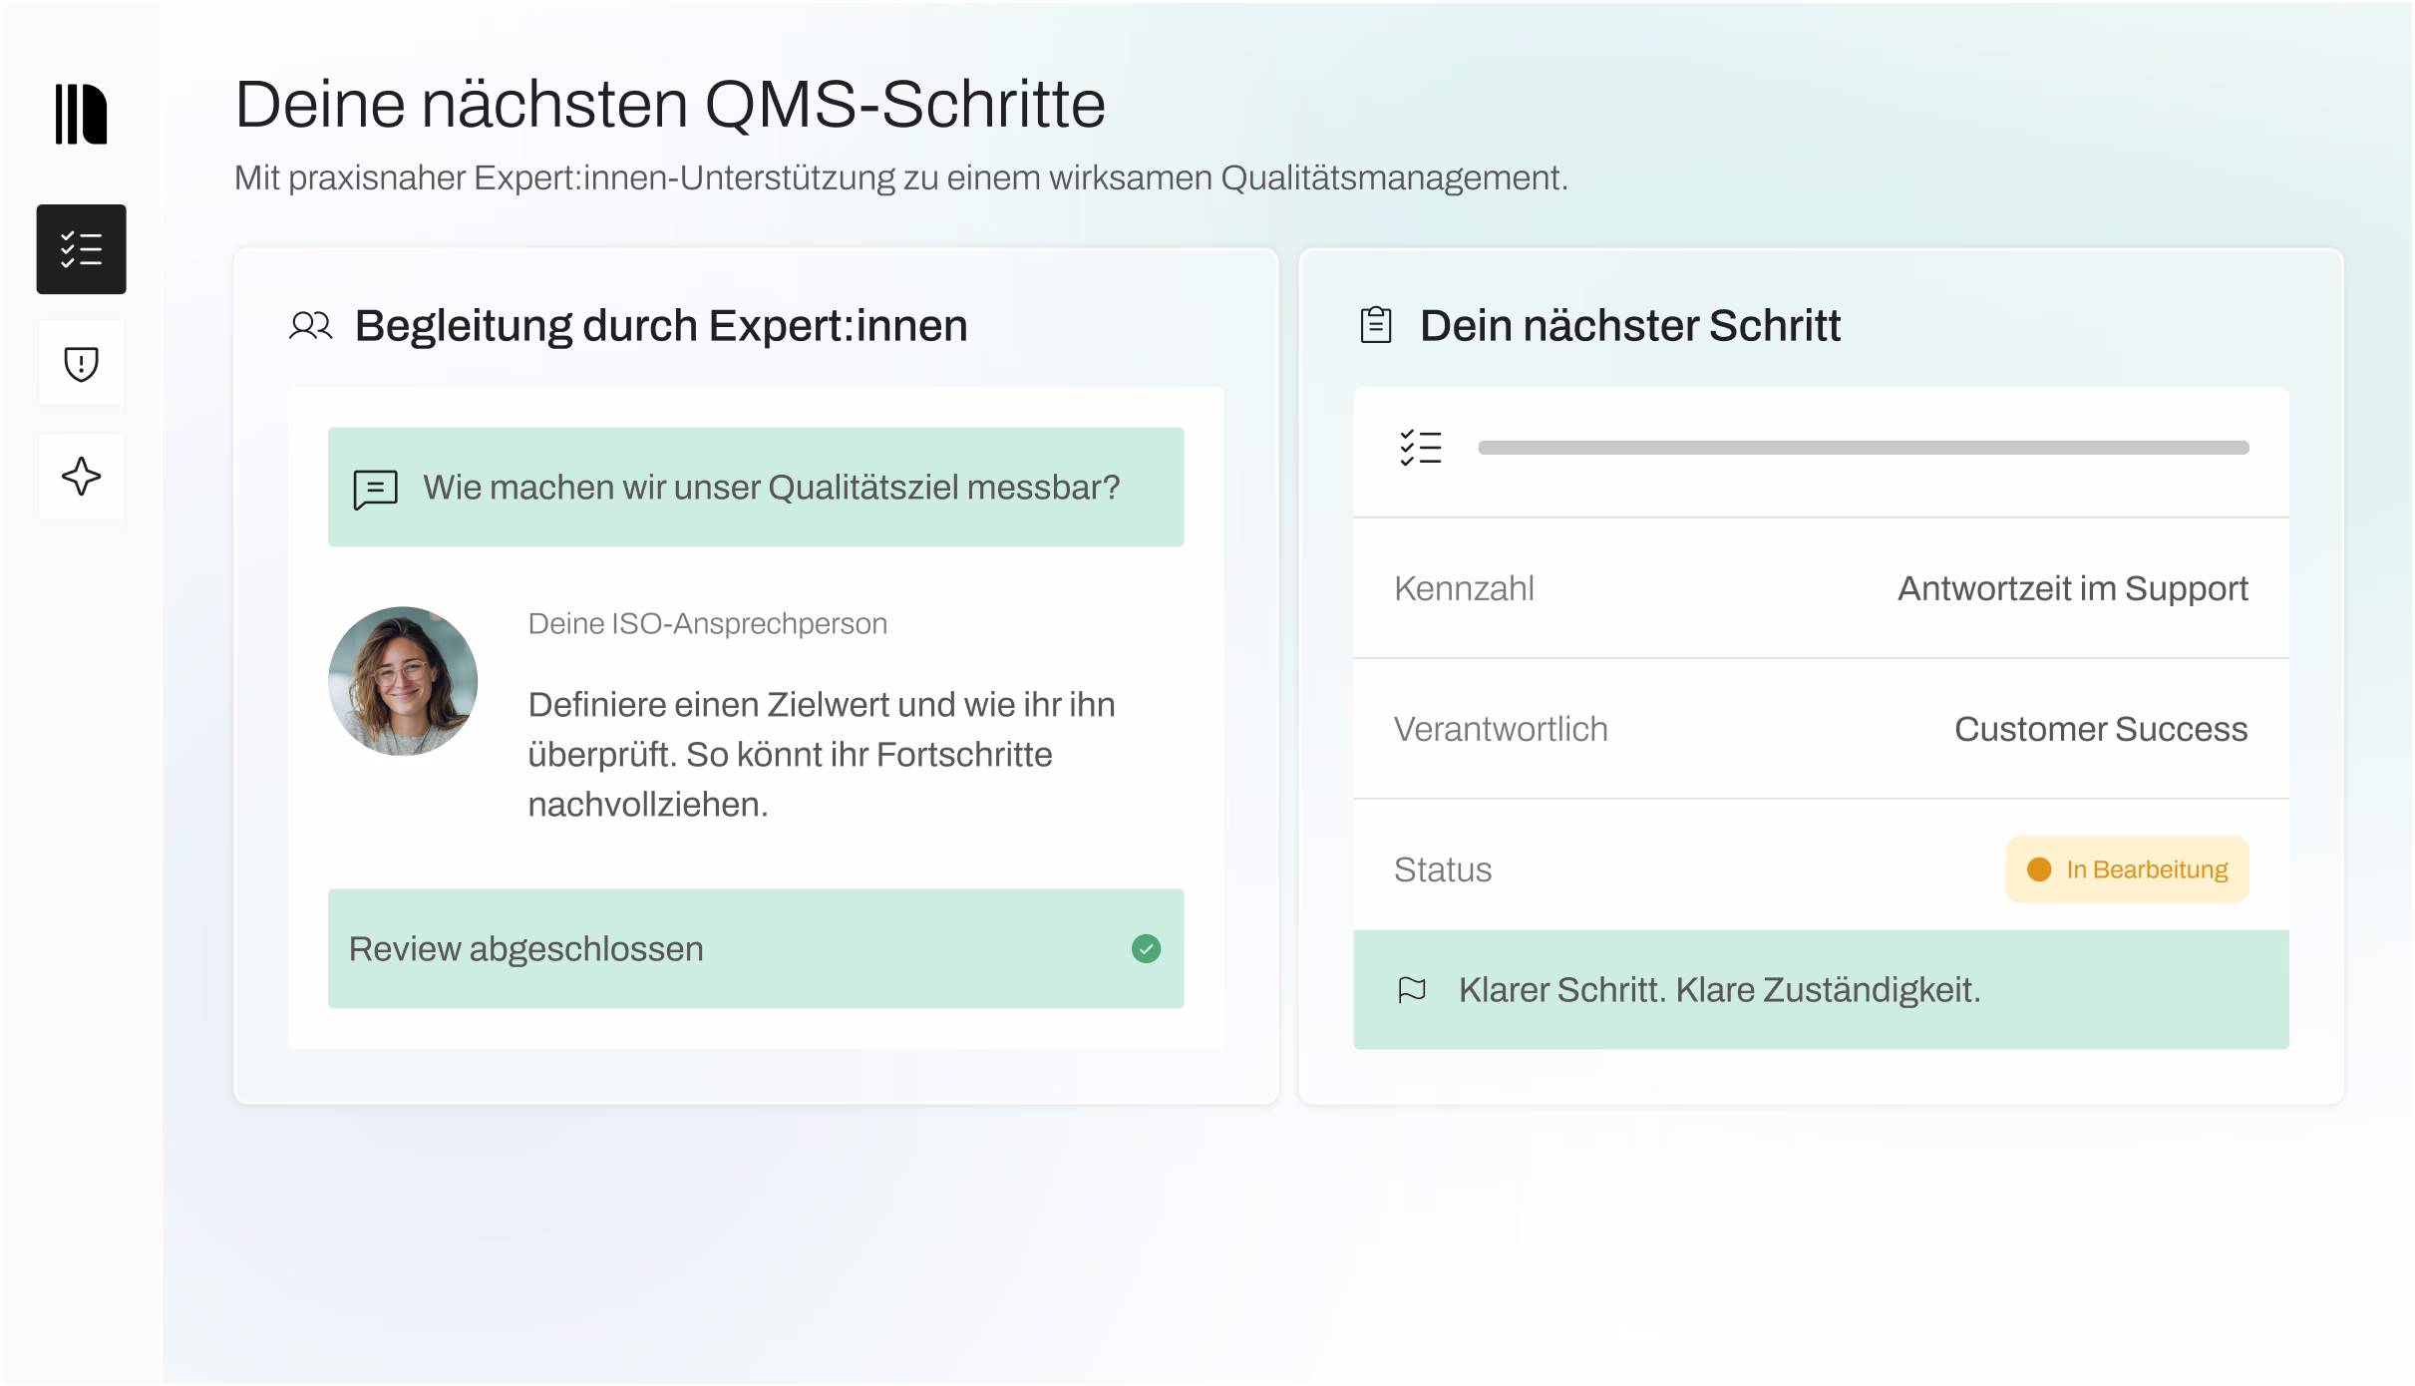Click the value Customer Success

pyautogui.click(x=2101, y=729)
